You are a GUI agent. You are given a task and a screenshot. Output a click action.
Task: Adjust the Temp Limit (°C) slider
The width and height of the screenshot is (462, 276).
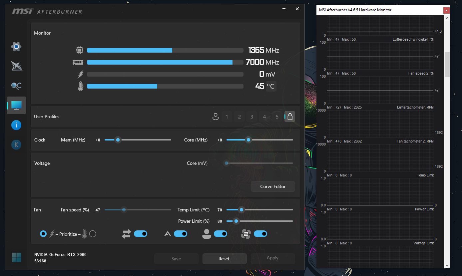(x=260, y=210)
